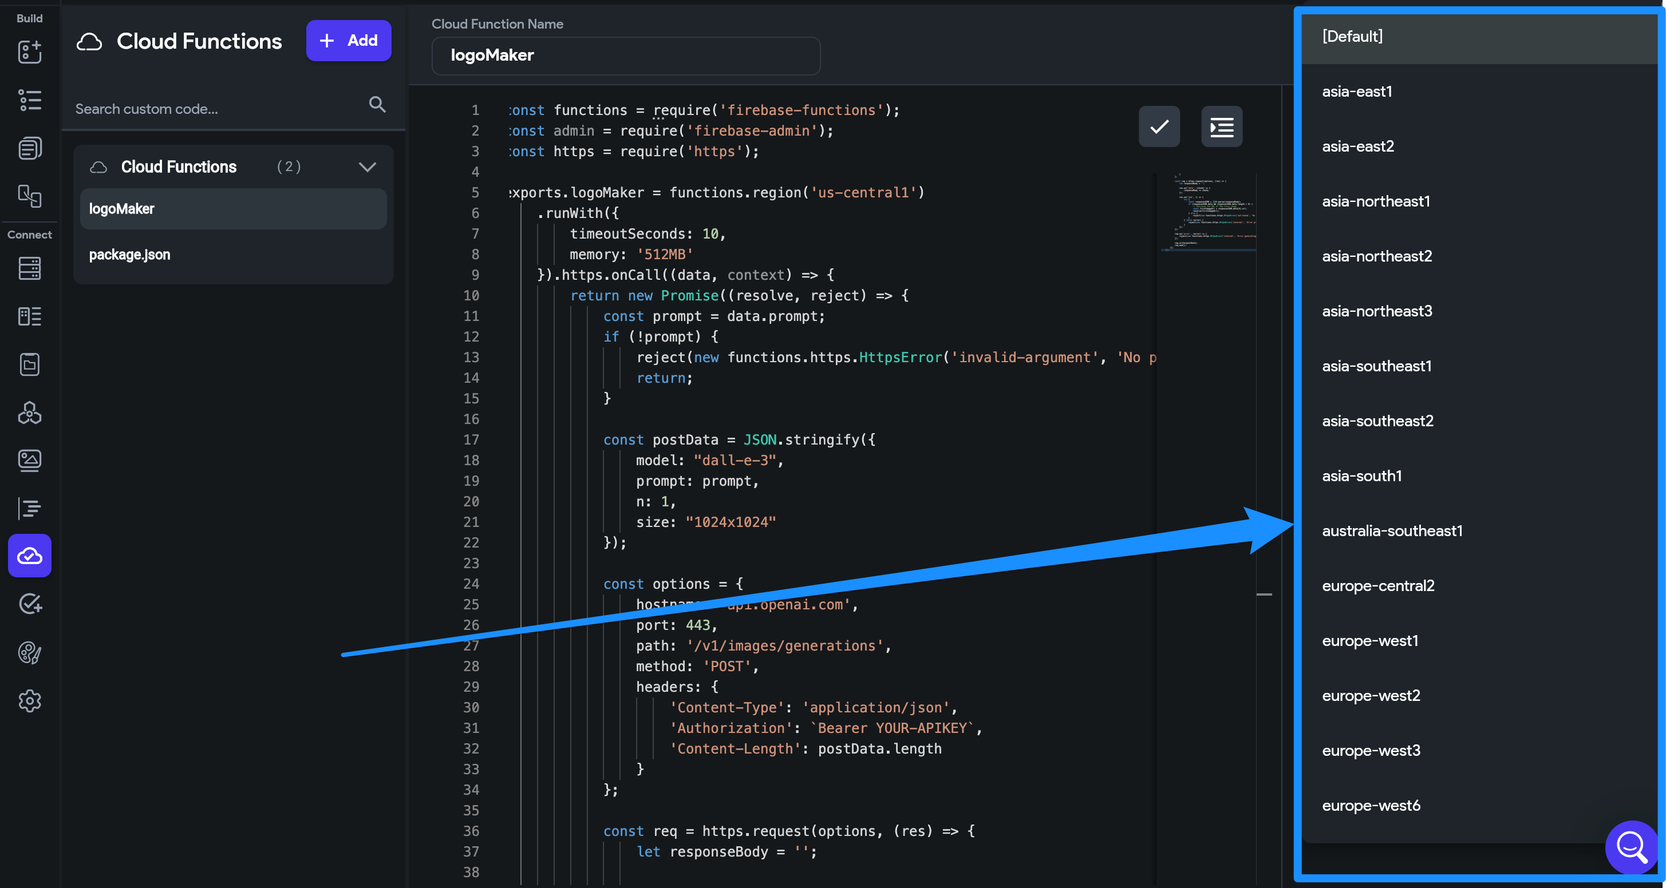Click the timeoutSeconds value 10
This screenshot has width=1666, height=888.
pos(710,234)
